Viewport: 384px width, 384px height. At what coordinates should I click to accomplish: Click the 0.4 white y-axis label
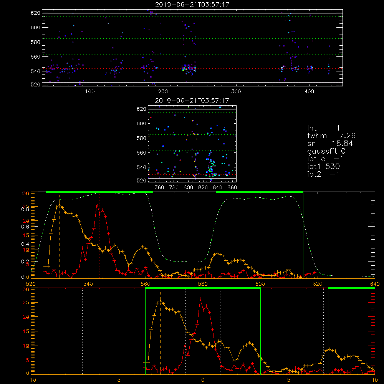[x=25, y=244]
